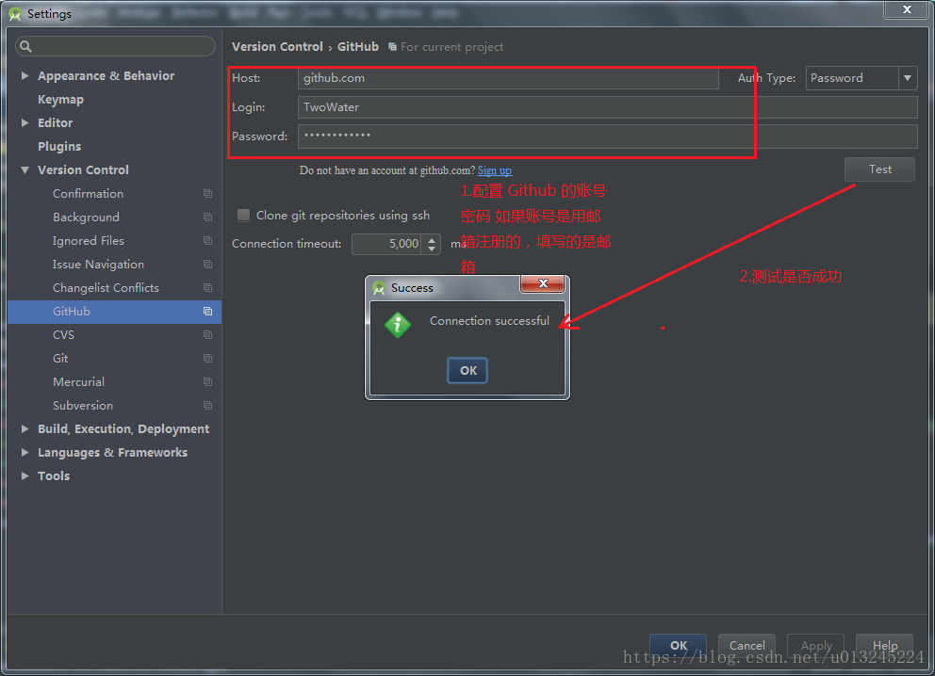This screenshot has height=676, width=935.
Task: Click Android Studio icon in Settings title bar
Action: coord(15,14)
